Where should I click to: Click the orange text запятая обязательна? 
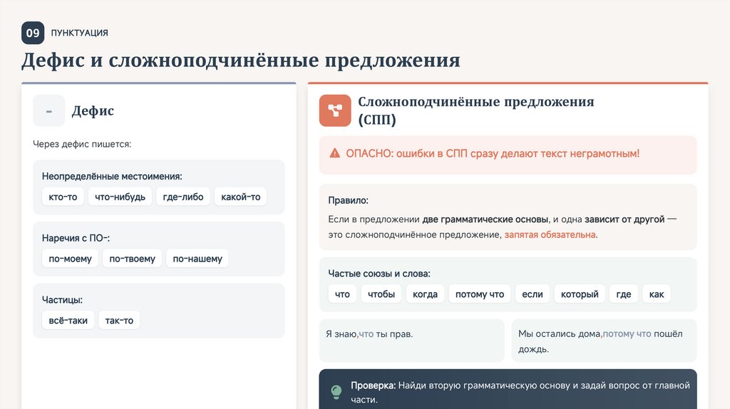[550, 234]
